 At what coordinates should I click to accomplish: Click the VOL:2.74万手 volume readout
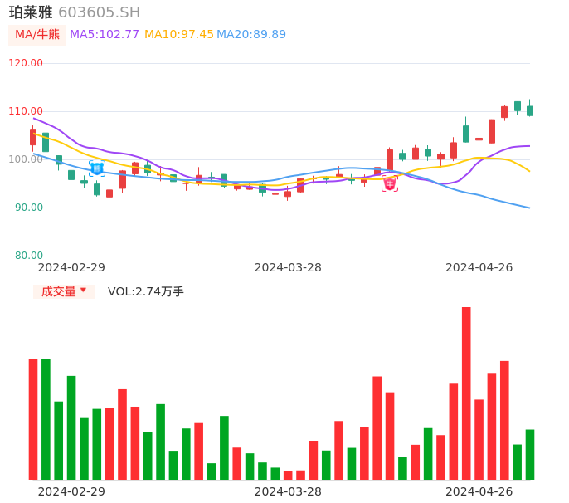tap(146, 291)
